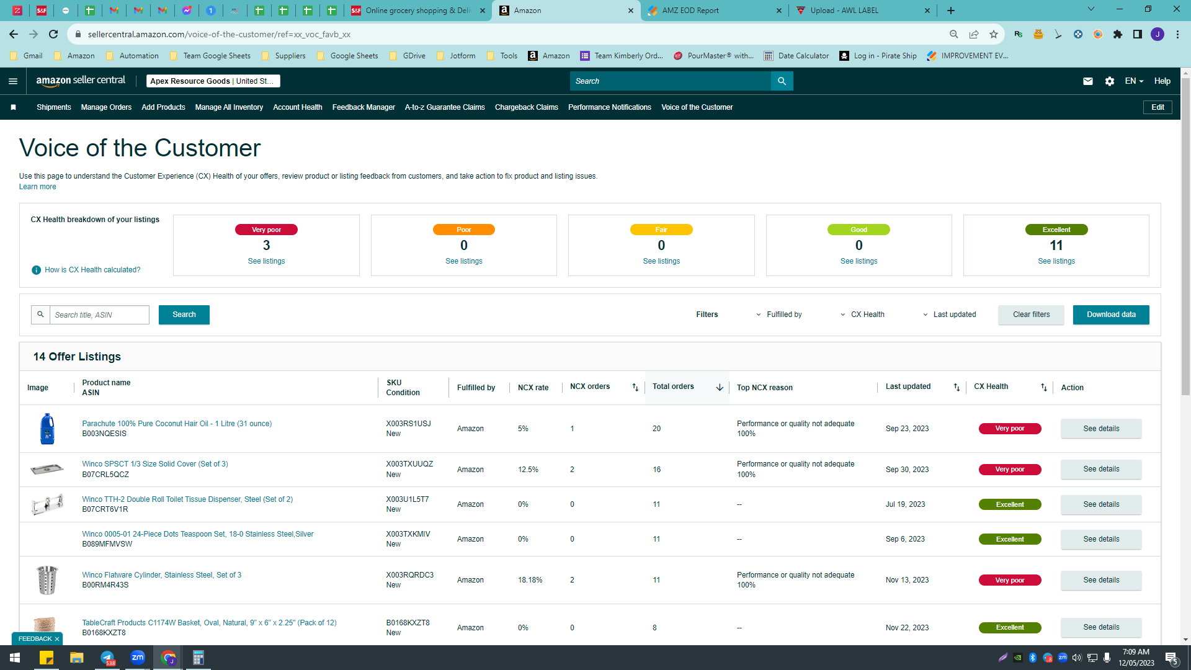
Task: Expand the CX Health filter dropdown
Action: [862, 315]
